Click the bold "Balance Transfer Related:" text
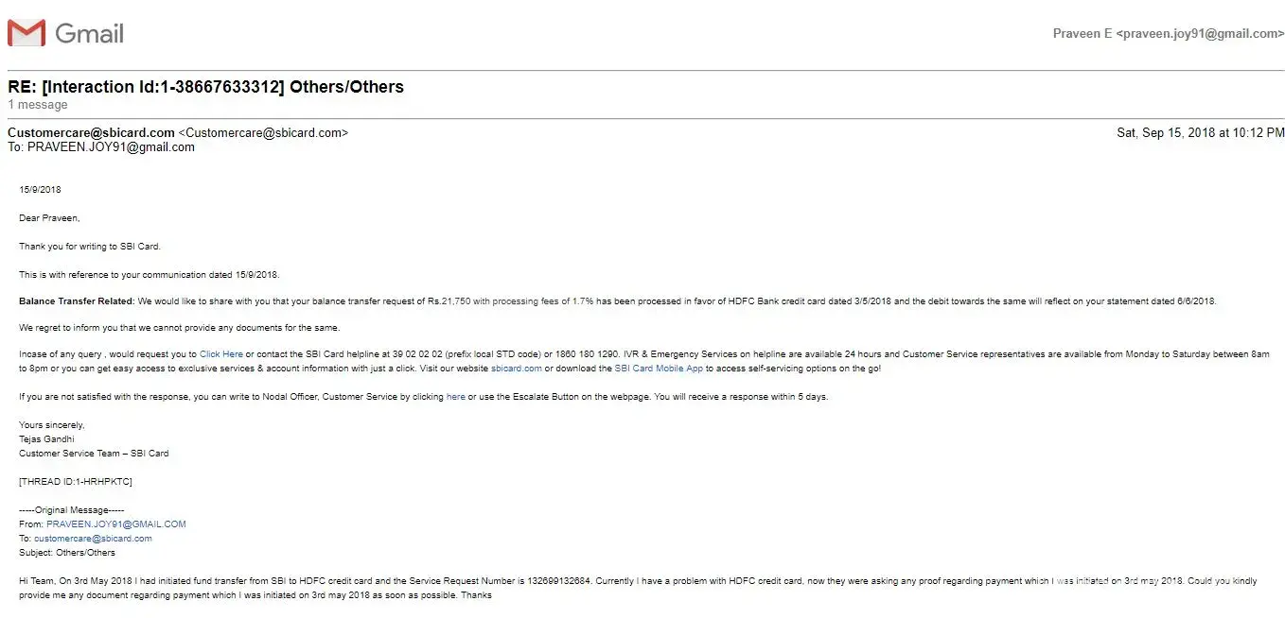This screenshot has height=618, width=1285. point(78,301)
